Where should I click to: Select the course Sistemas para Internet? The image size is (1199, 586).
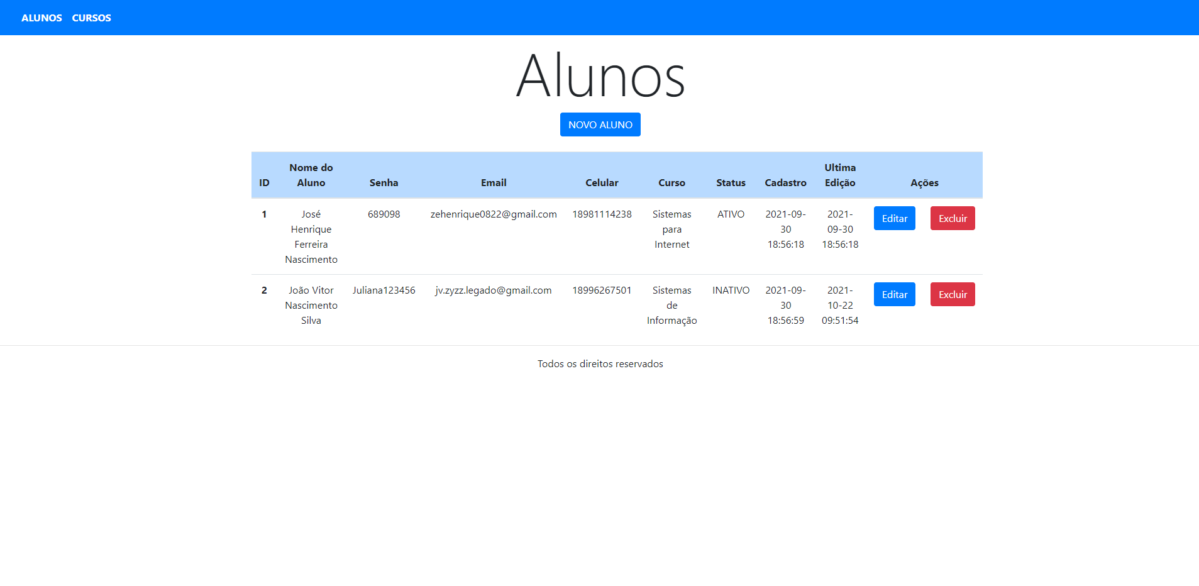click(x=671, y=229)
